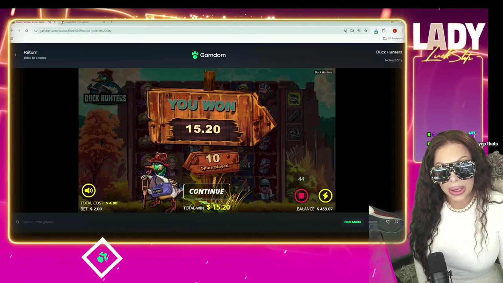Close the Duck Hunters browser tab
The image size is (503, 283).
54,22
